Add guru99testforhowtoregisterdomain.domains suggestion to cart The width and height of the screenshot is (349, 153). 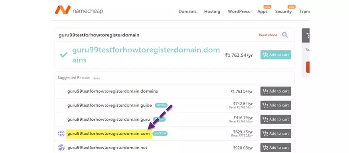click(x=276, y=91)
